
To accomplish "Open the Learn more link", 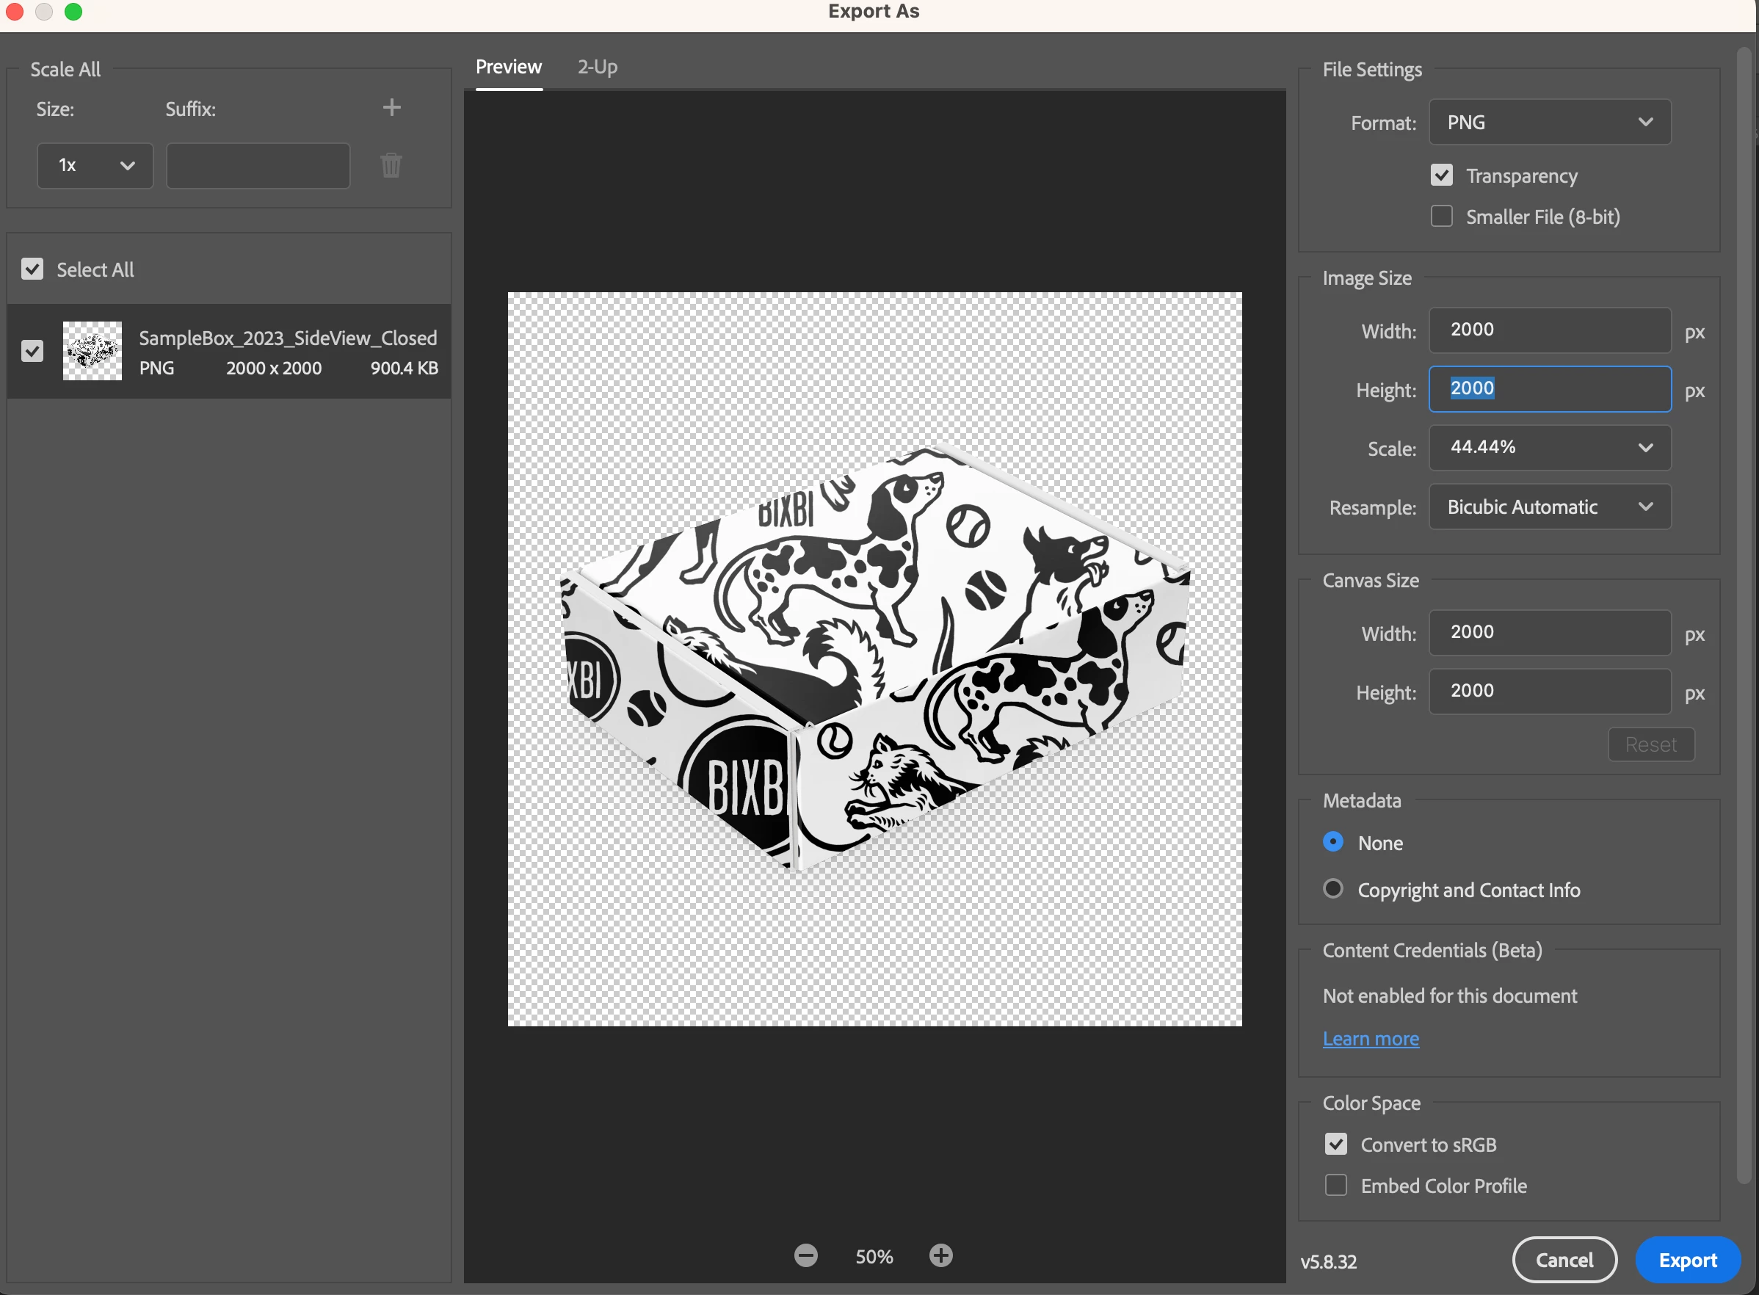I will (1370, 1039).
